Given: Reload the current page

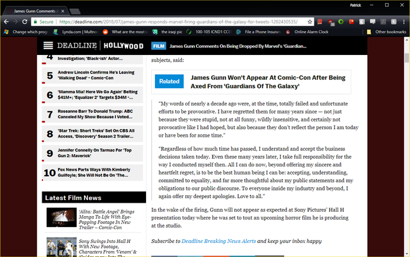Looking at the screenshot, I should pyautogui.click(x=24, y=22).
